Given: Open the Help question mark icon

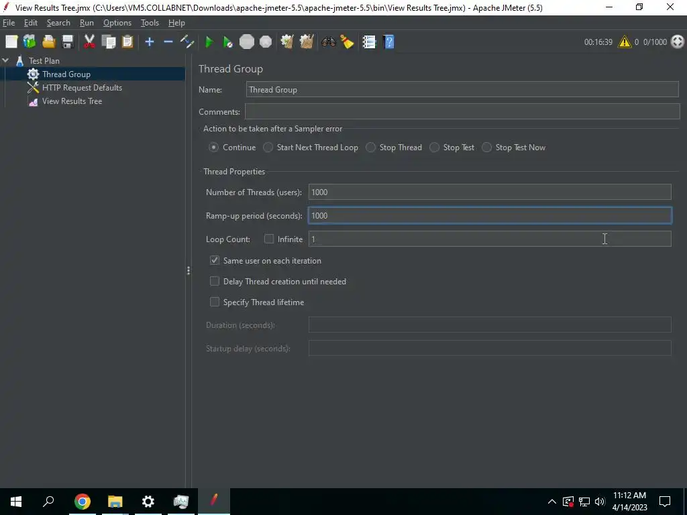Looking at the screenshot, I should pyautogui.click(x=388, y=42).
